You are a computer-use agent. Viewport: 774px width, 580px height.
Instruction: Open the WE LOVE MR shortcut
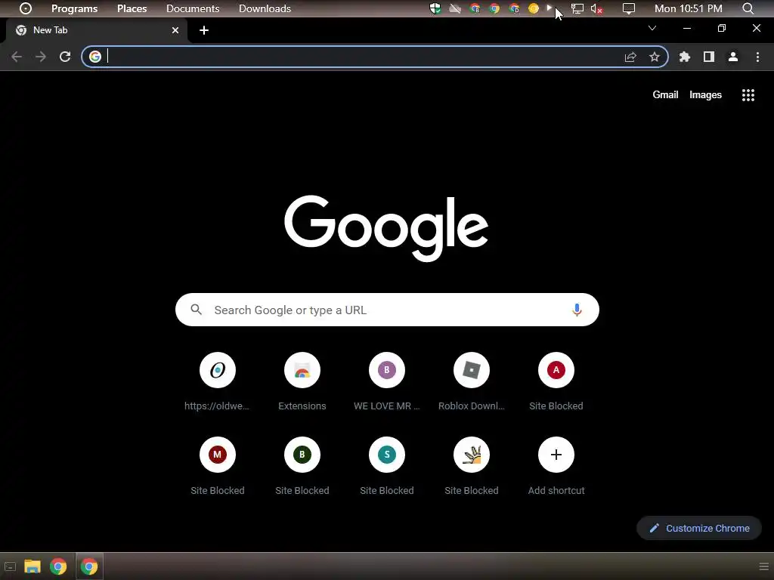click(x=386, y=381)
